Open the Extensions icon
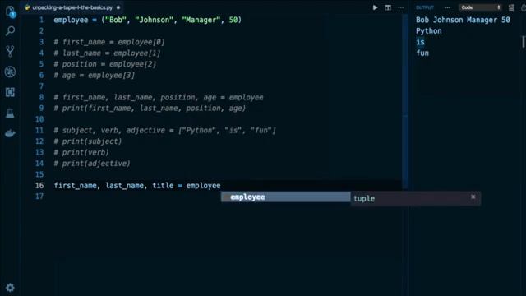 coord(10,92)
